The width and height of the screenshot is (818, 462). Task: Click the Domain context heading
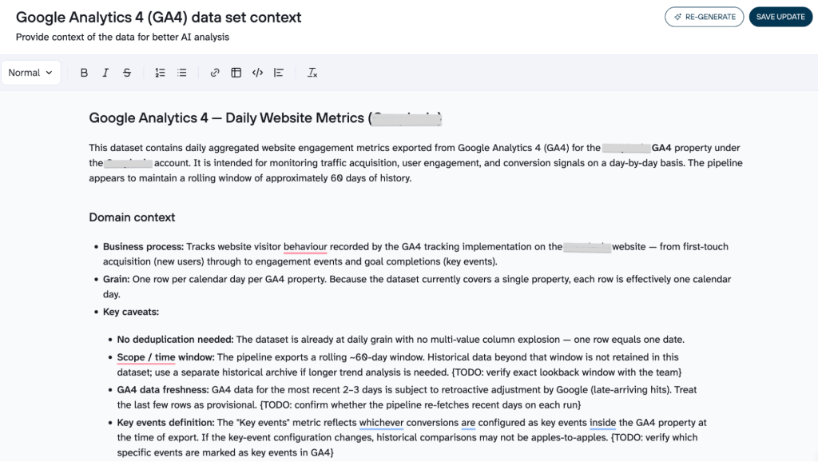(x=132, y=217)
